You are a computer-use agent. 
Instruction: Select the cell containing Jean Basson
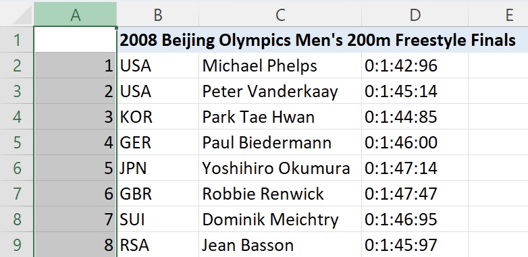coord(280,245)
